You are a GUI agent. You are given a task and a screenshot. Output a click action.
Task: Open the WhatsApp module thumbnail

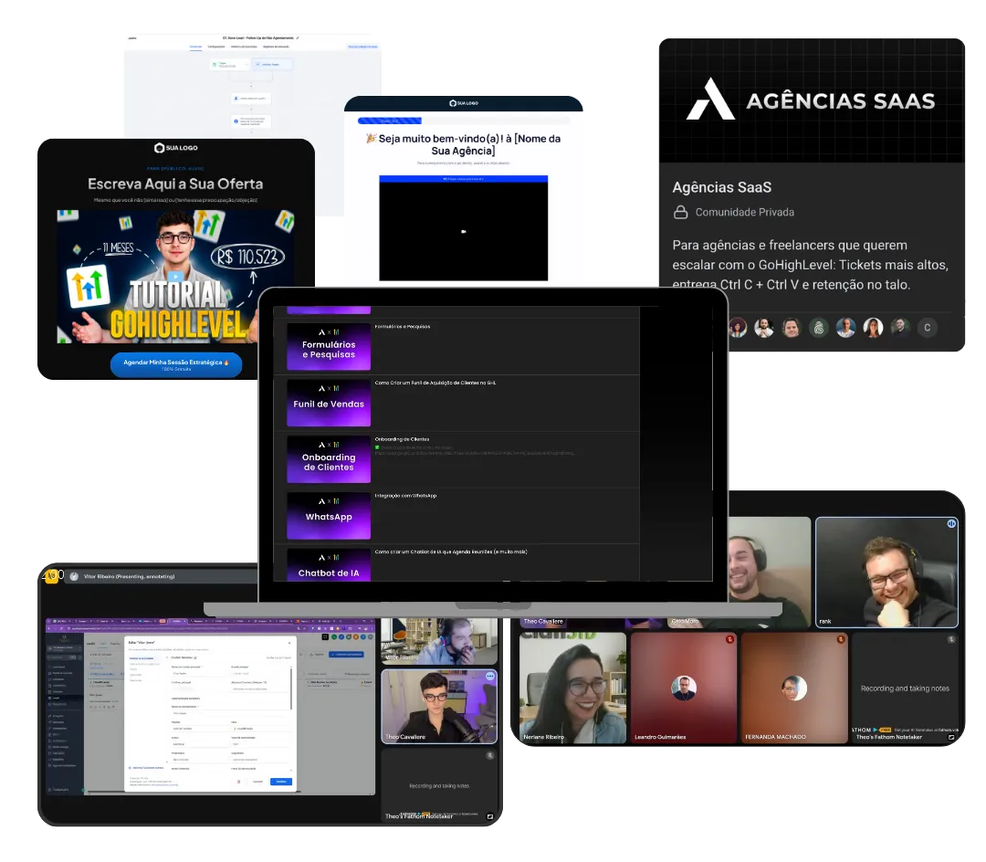click(329, 516)
